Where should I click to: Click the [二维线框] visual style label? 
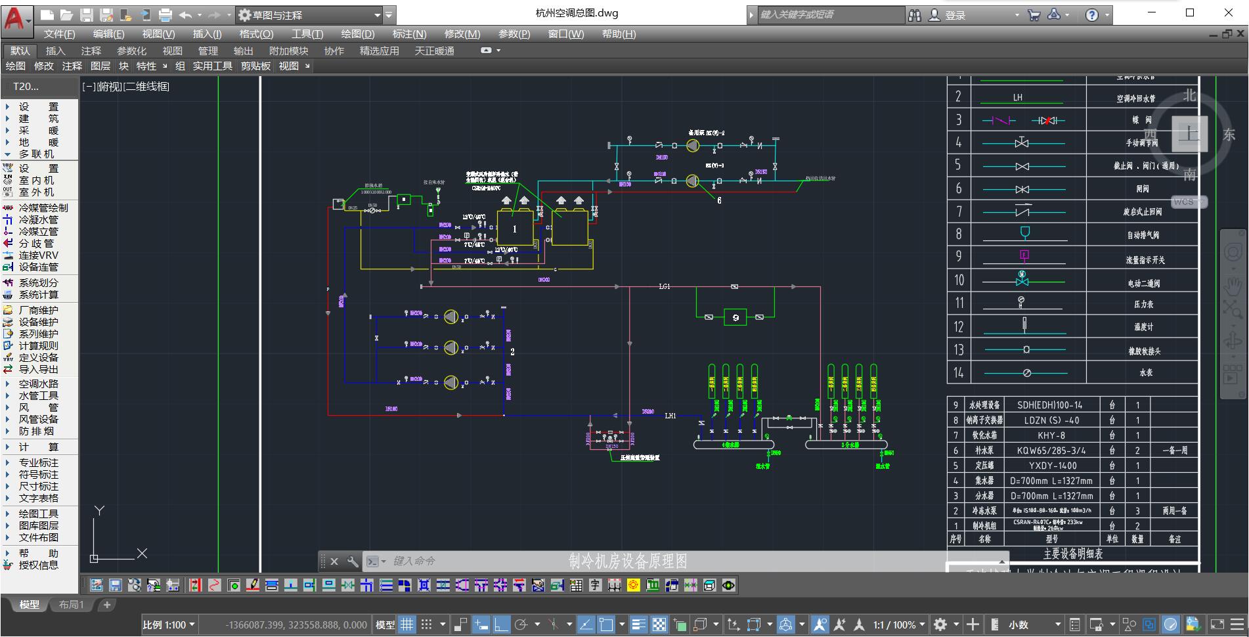pyautogui.click(x=146, y=86)
